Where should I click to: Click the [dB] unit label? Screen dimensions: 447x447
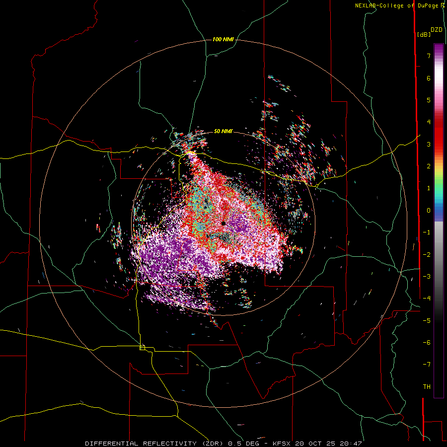424,34
